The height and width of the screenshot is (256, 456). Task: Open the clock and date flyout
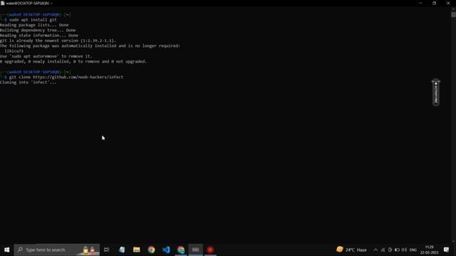[429, 250]
